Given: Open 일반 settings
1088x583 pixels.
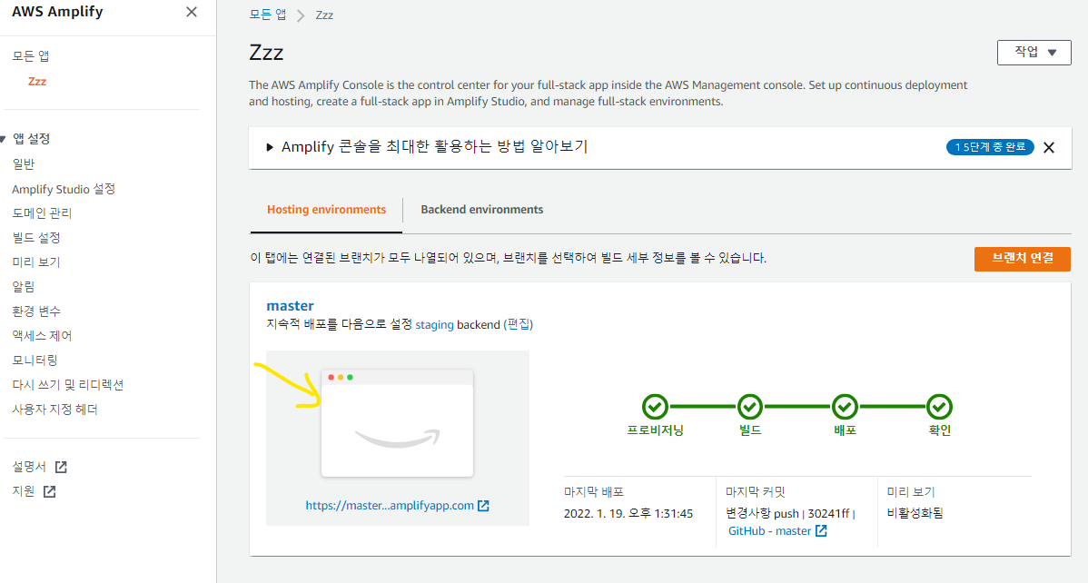Looking at the screenshot, I should (24, 163).
